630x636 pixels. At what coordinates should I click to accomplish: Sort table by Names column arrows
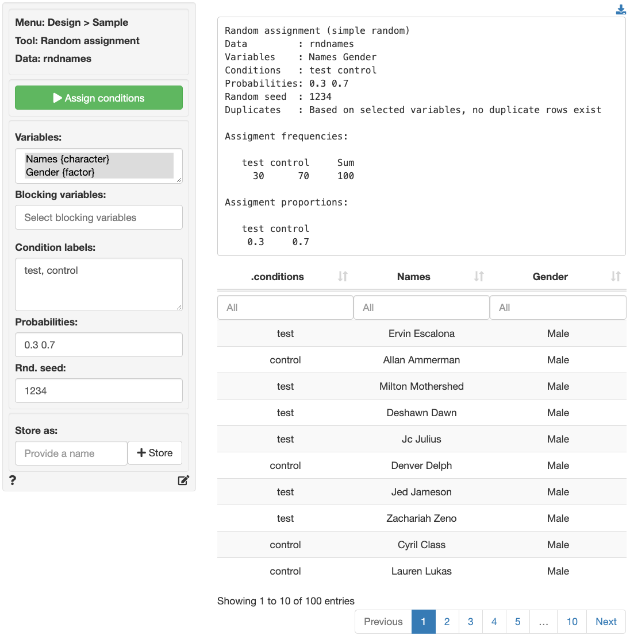coord(479,277)
